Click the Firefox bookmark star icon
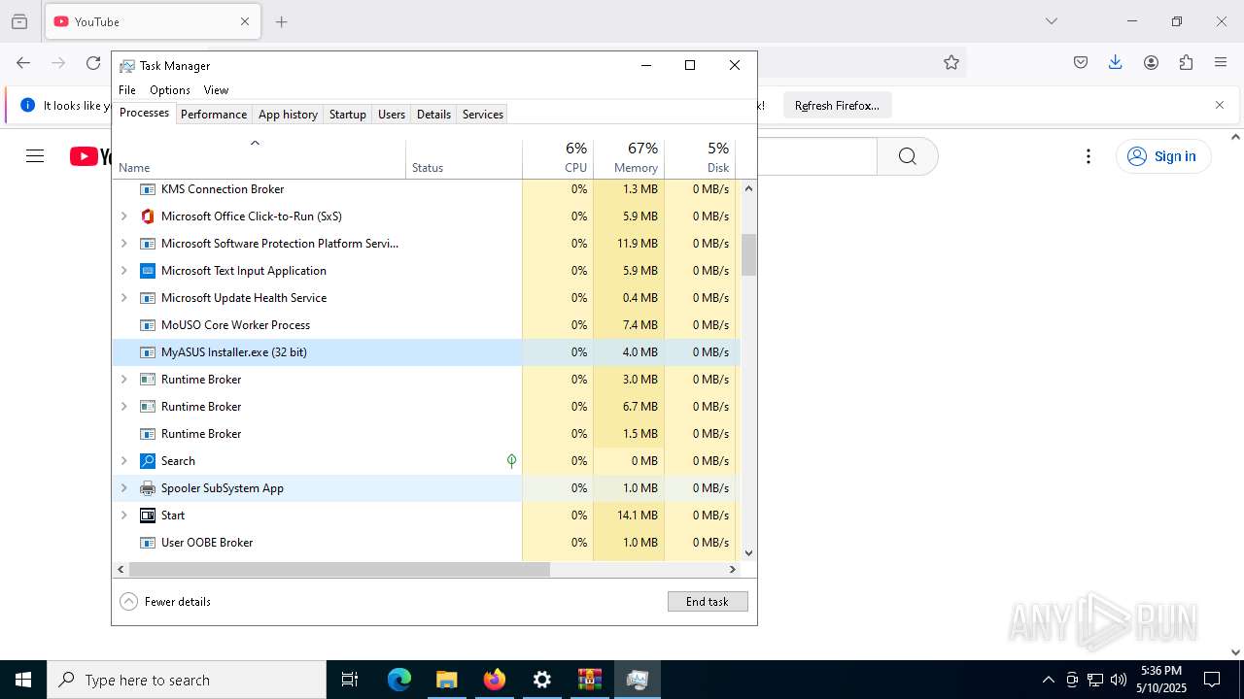Image resolution: width=1244 pixels, height=699 pixels. pos(951,62)
